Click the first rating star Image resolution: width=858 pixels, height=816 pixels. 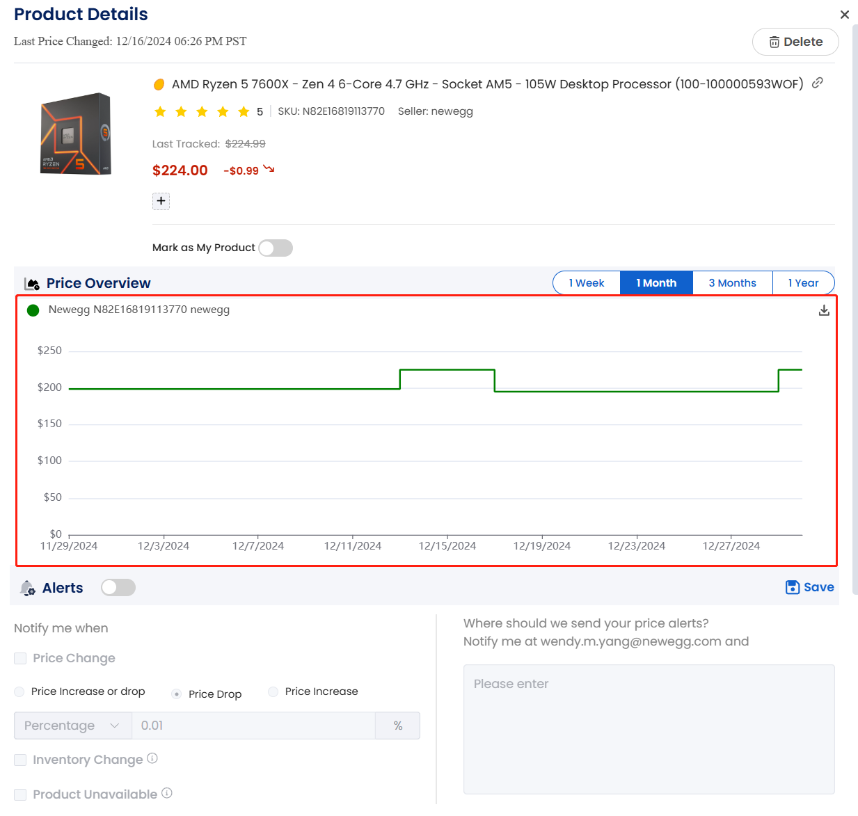click(160, 111)
